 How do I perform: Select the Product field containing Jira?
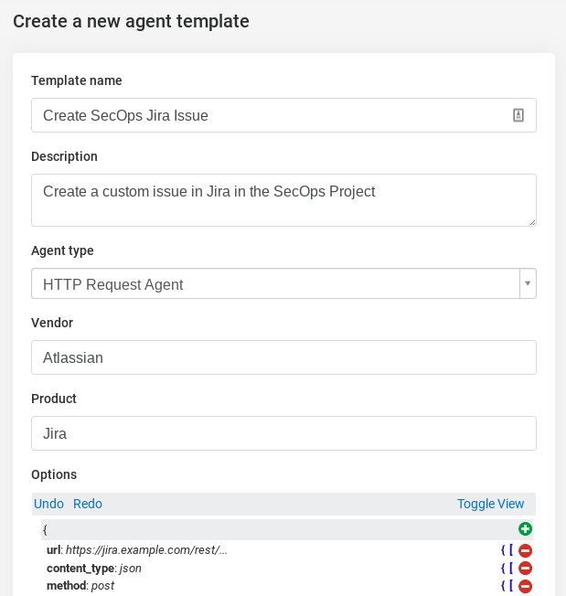click(x=283, y=433)
